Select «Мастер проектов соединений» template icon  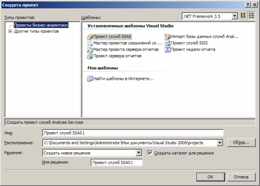click(89, 43)
